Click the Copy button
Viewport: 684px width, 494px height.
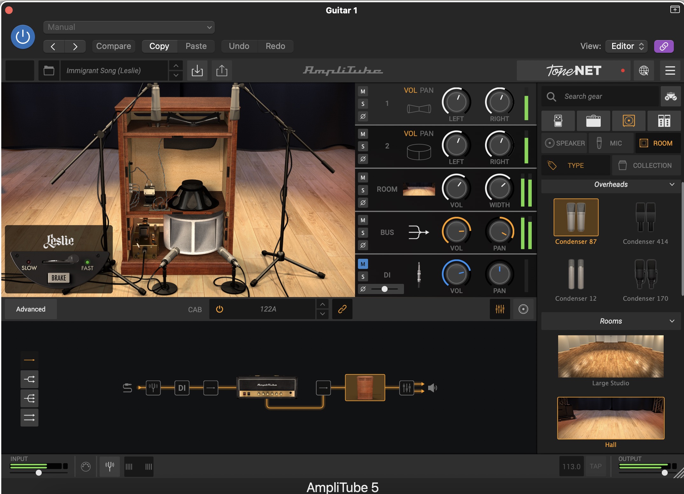[159, 46]
